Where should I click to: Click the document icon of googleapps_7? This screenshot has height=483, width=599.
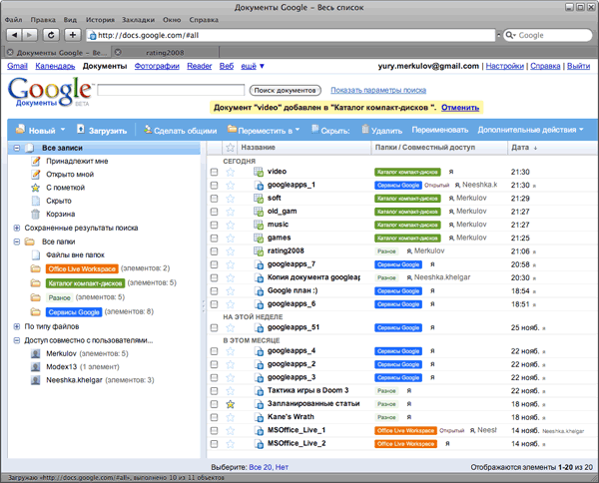pyautogui.click(x=259, y=264)
